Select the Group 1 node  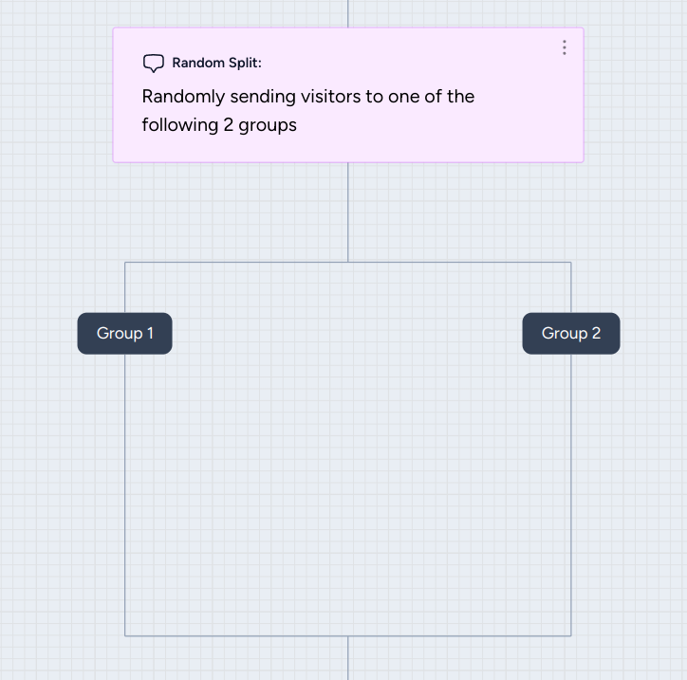pyautogui.click(x=125, y=333)
